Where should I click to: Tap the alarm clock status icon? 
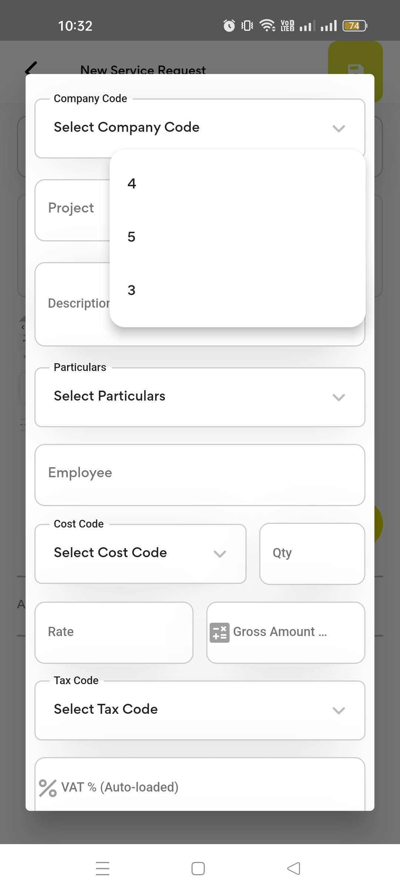[229, 26]
